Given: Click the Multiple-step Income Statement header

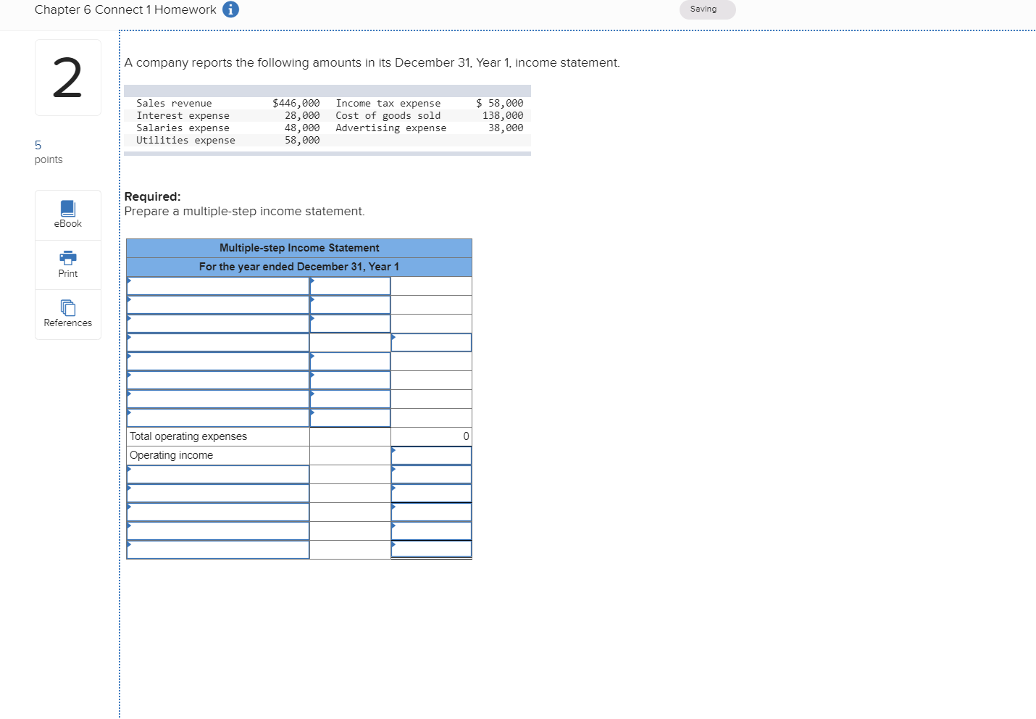Looking at the screenshot, I should (299, 248).
